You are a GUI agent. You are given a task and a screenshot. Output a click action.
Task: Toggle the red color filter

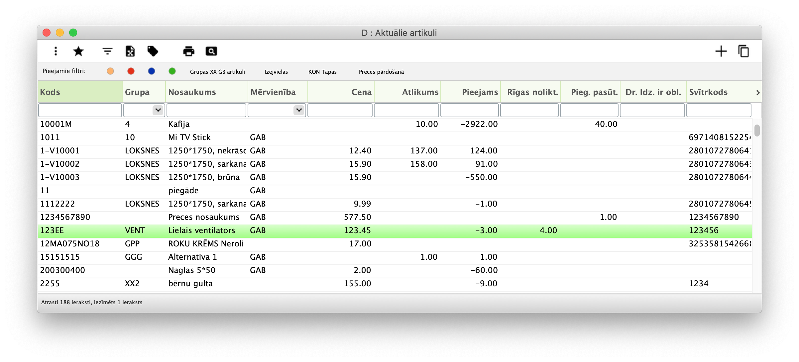point(131,71)
